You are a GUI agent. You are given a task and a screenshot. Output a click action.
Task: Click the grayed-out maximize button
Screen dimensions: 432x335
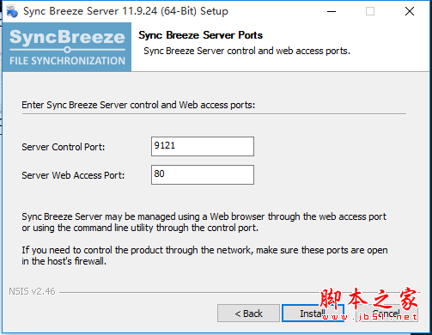pos(370,11)
